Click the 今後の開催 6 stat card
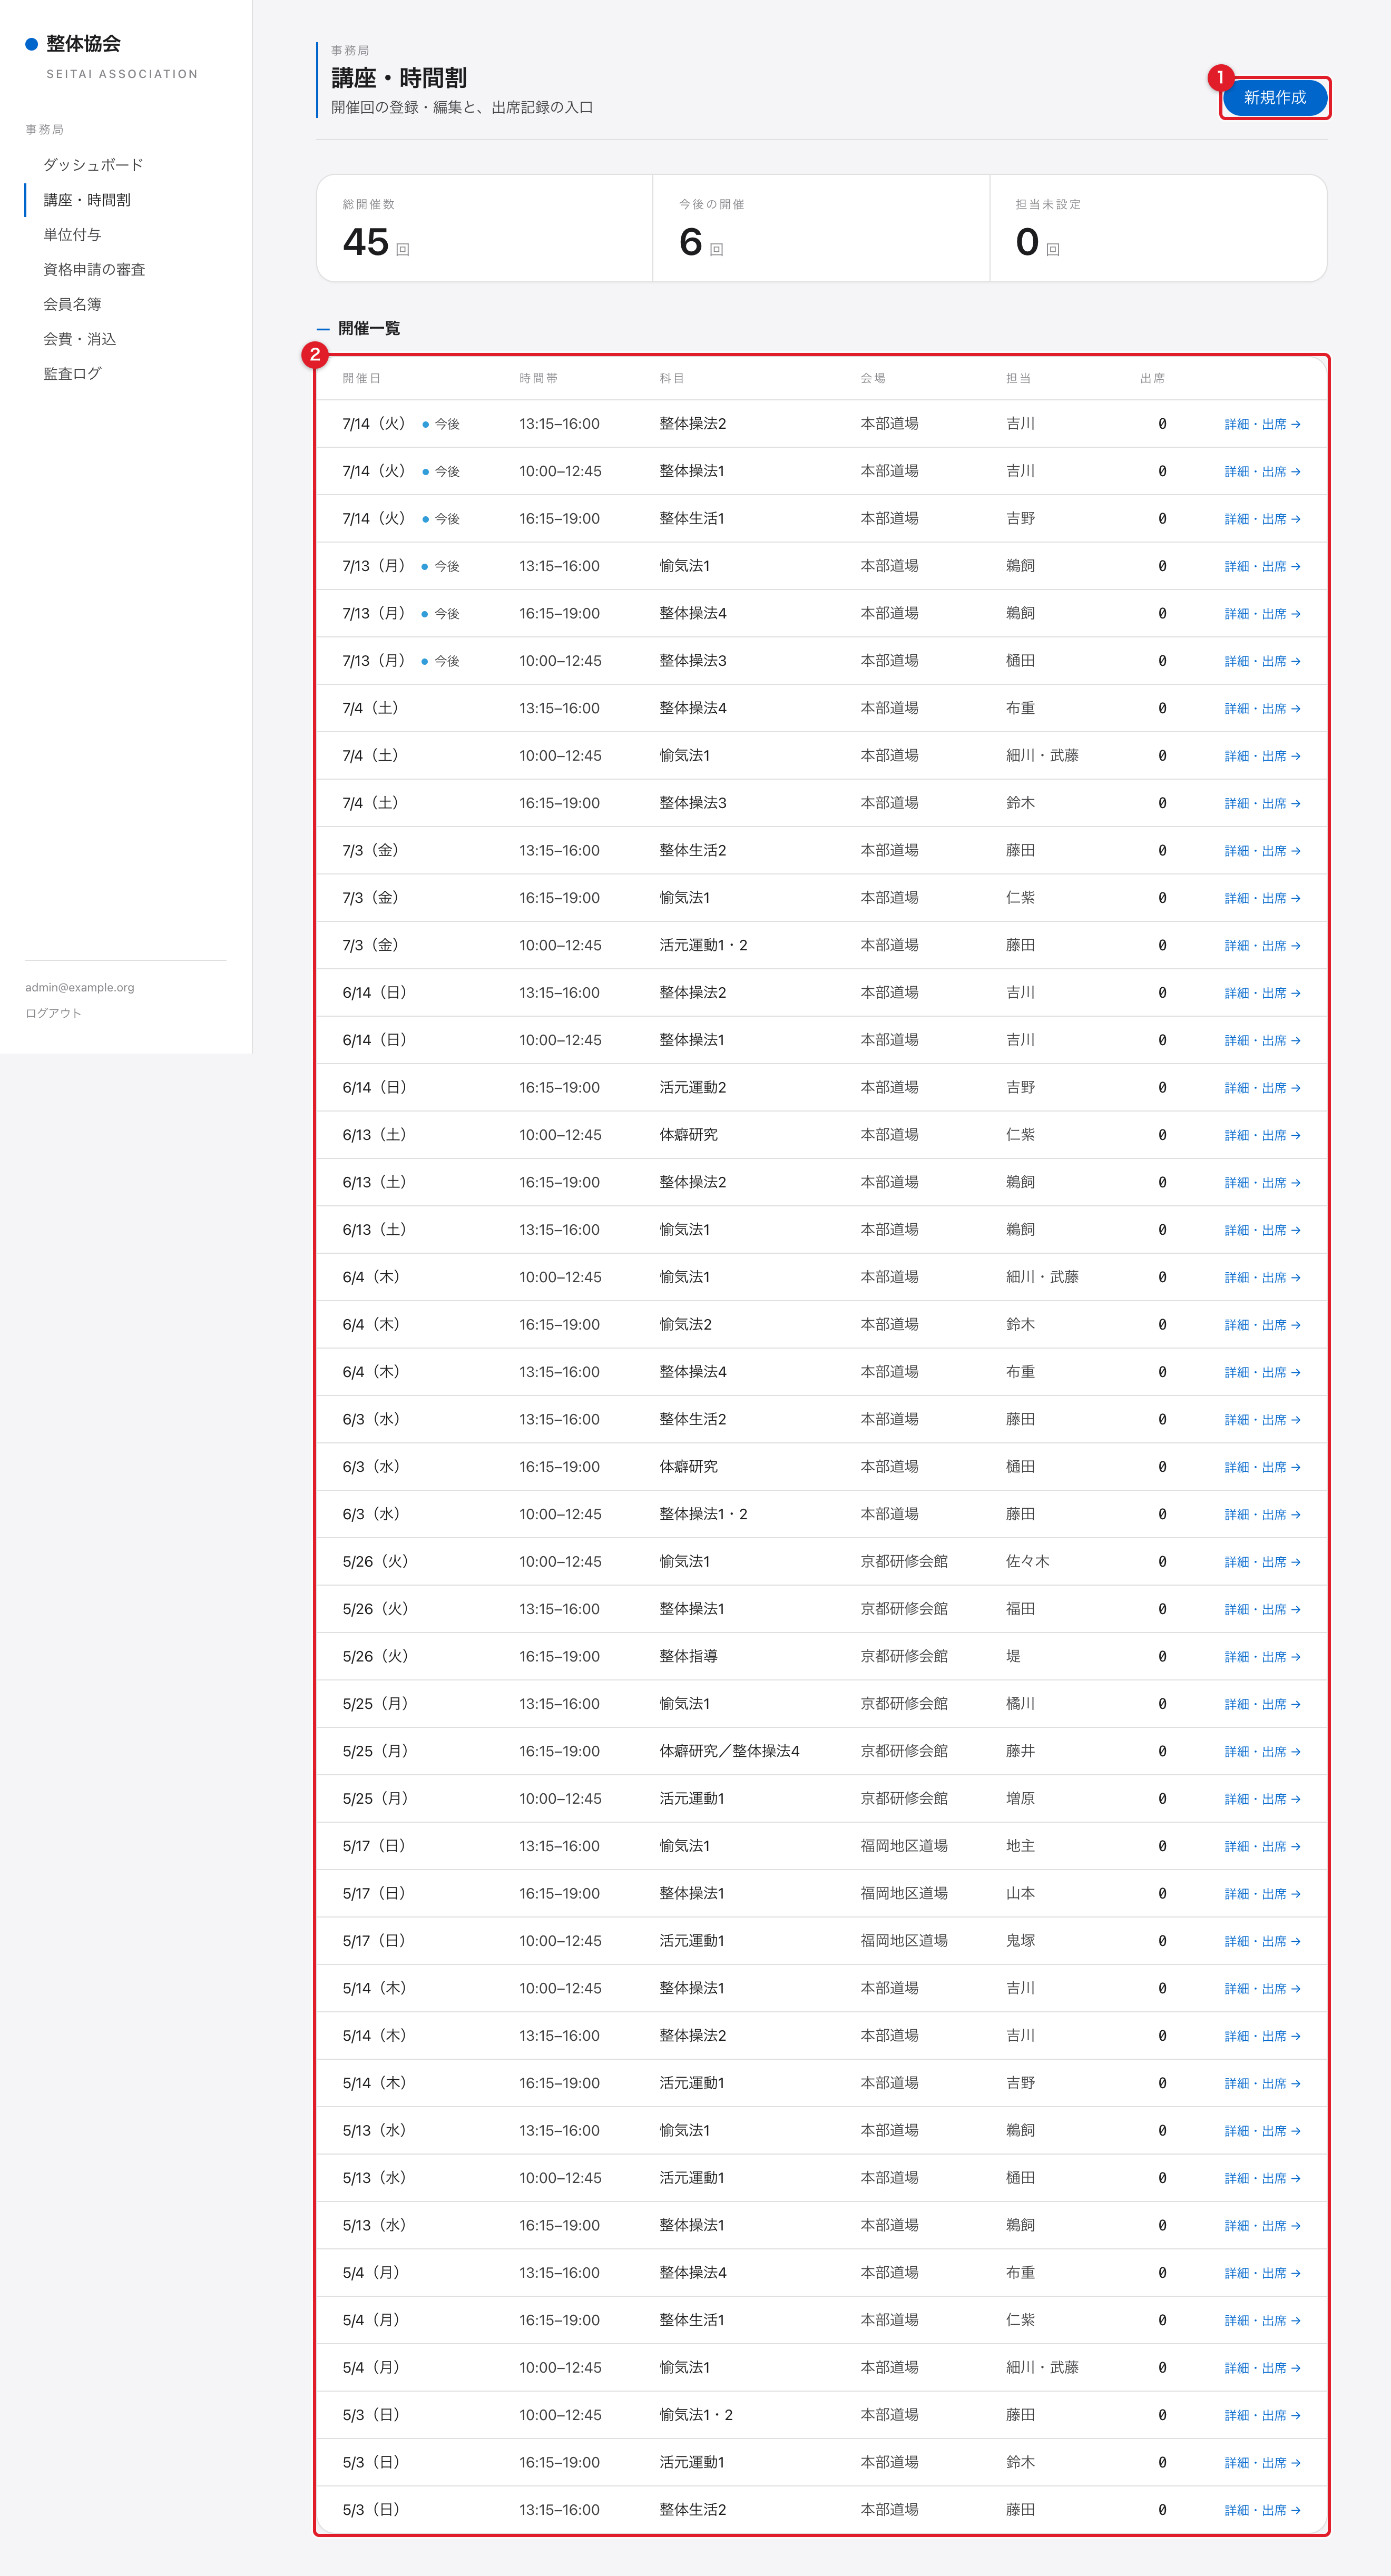The image size is (1391, 2576). click(x=821, y=229)
